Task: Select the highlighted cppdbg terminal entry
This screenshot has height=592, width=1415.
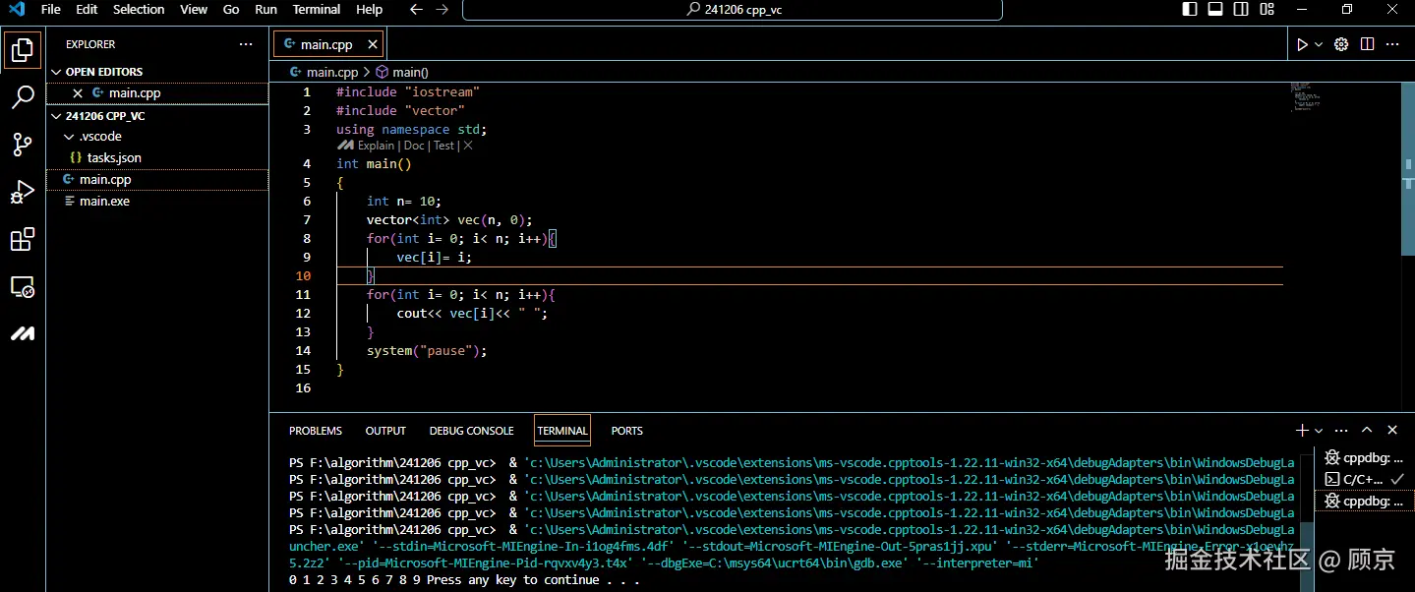Action: click(1365, 501)
